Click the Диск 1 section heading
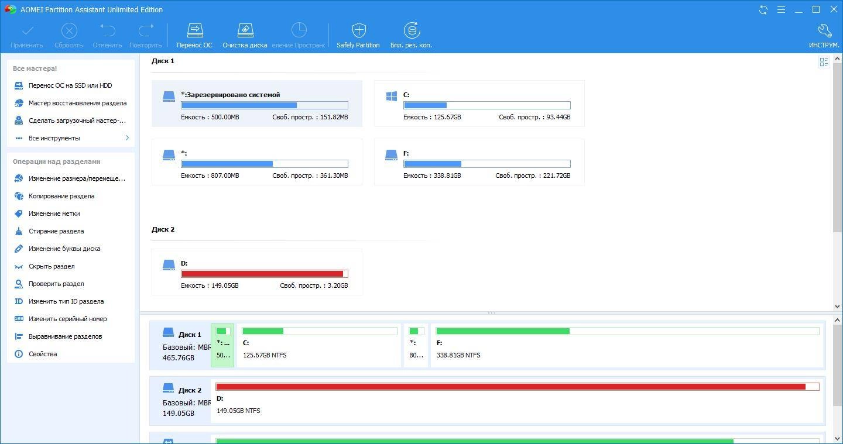843x444 pixels. click(x=163, y=61)
